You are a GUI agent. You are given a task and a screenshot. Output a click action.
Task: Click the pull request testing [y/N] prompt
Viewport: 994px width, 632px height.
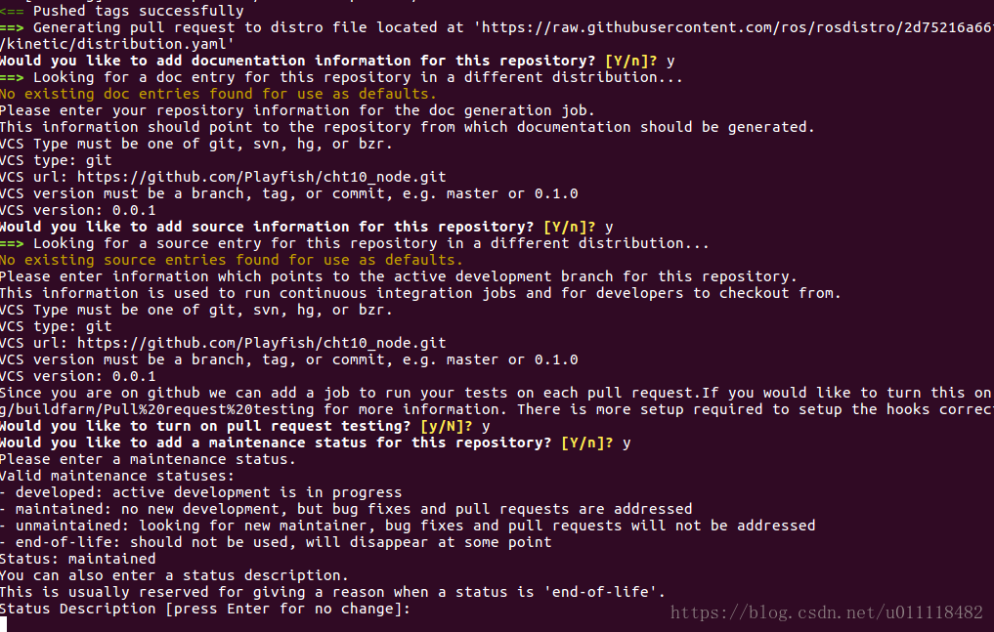(x=244, y=426)
